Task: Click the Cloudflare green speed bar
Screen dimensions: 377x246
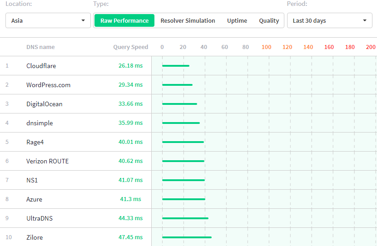Action: point(175,66)
